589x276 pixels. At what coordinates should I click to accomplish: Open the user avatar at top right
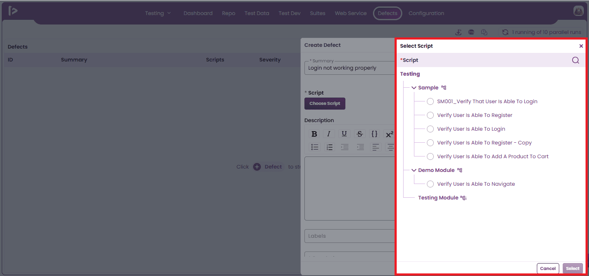pyautogui.click(x=579, y=11)
